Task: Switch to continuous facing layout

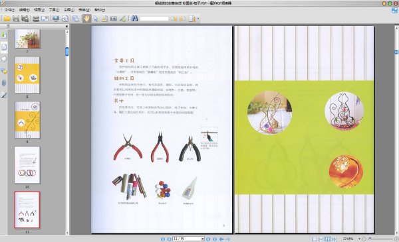Action: tap(334, 239)
